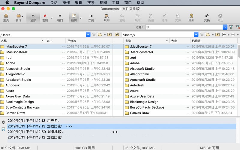The image size is (240, 150).
Task: Select the funnel filters icon
Action: pos(231,27)
